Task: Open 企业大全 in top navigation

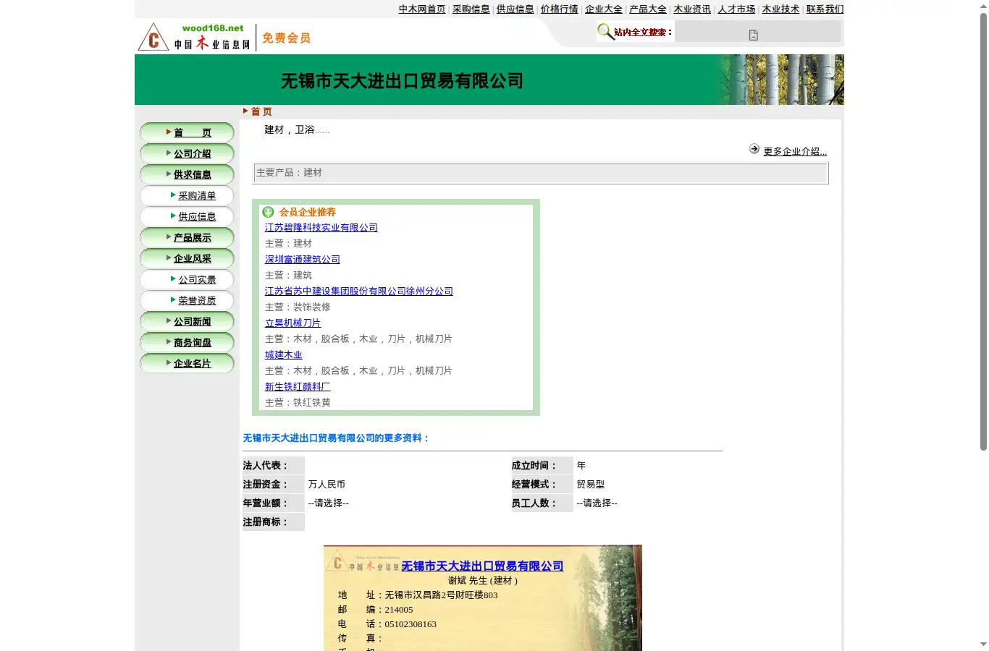Action: coord(604,9)
